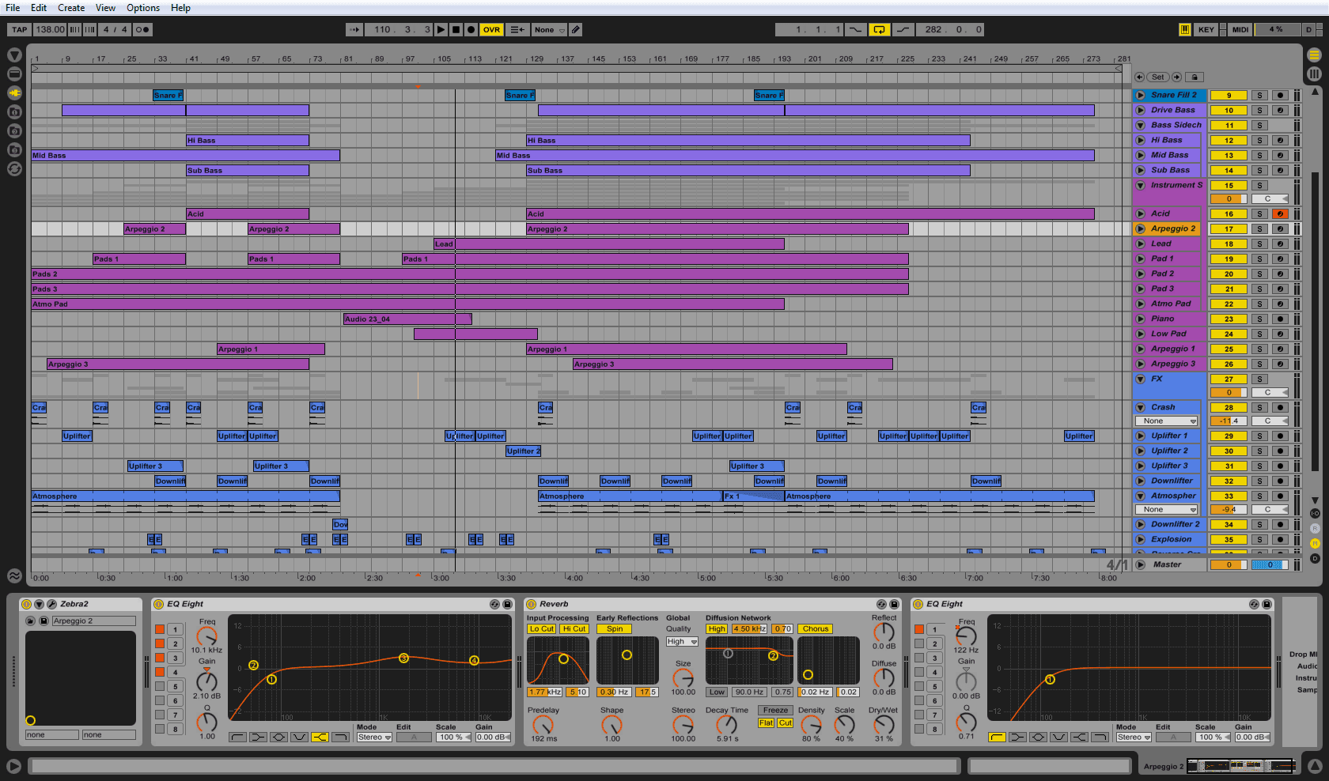Enable MIDI Arrangement Overdub (OVR)
This screenshot has height=781, width=1329.
point(491,29)
